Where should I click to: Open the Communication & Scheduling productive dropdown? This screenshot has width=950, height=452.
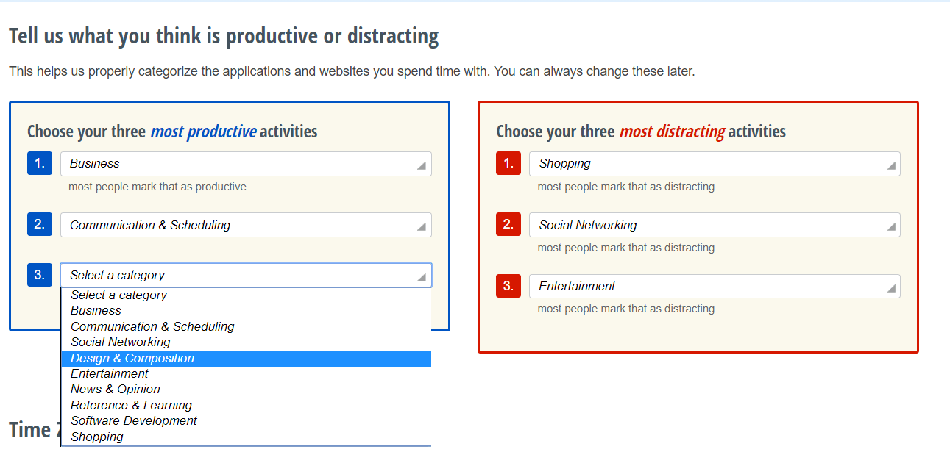pos(246,224)
